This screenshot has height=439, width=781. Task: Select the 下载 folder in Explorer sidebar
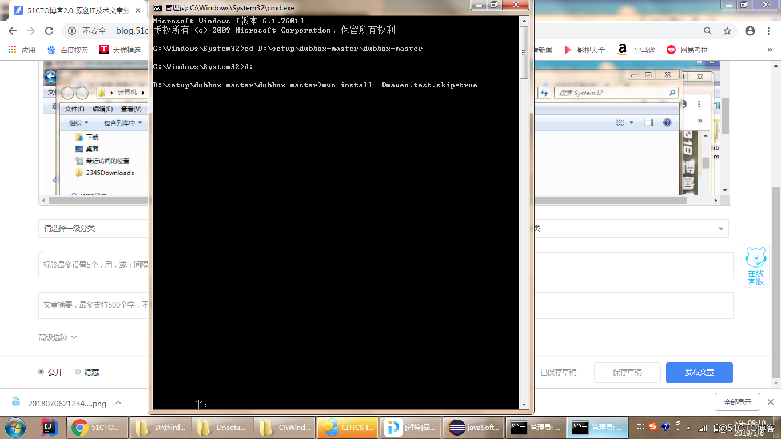click(x=87, y=137)
